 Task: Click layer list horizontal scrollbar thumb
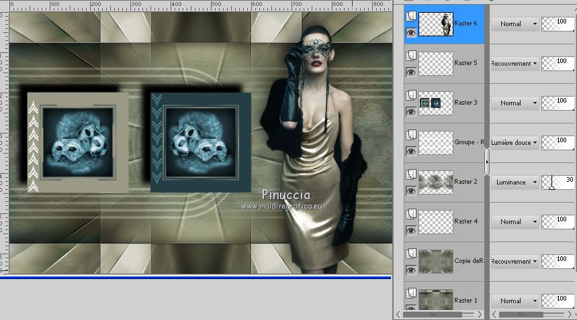point(433,315)
